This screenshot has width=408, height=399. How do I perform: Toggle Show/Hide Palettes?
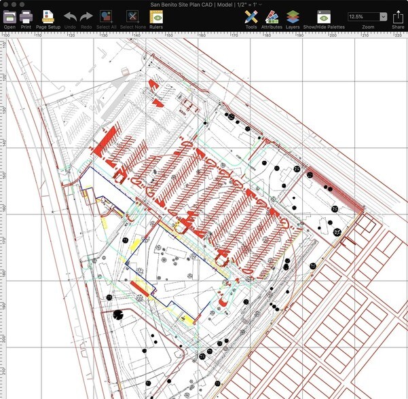pyautogui.click(x=324, y=17)
